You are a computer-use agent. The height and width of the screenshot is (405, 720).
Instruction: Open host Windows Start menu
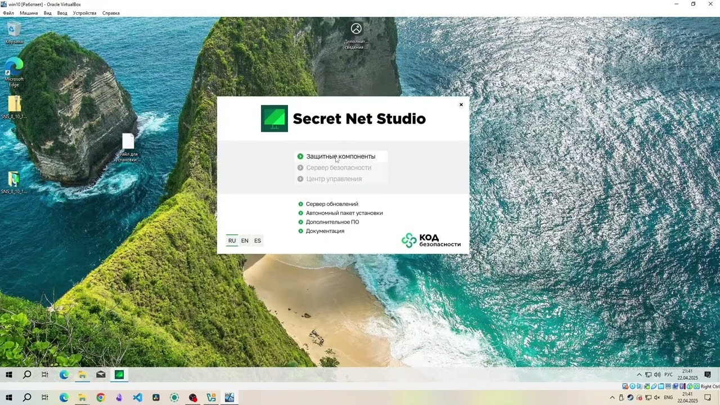[x=9, y=398]
